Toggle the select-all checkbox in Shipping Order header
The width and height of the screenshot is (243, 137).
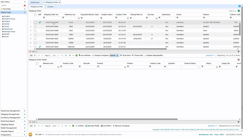[x=35, y=15]
